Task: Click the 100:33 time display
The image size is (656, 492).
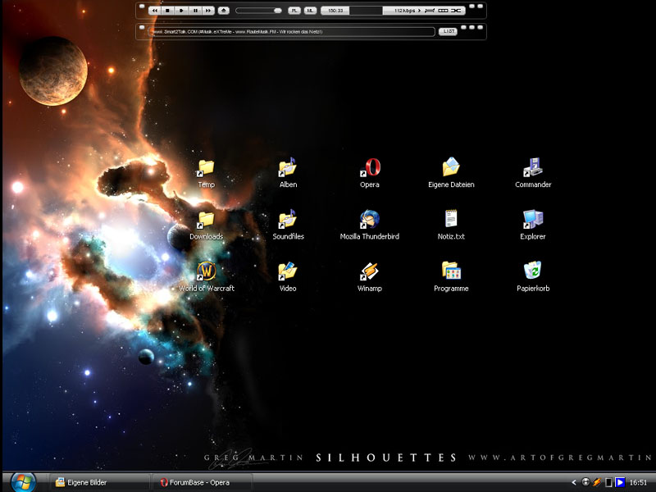Action: point(335,11)
